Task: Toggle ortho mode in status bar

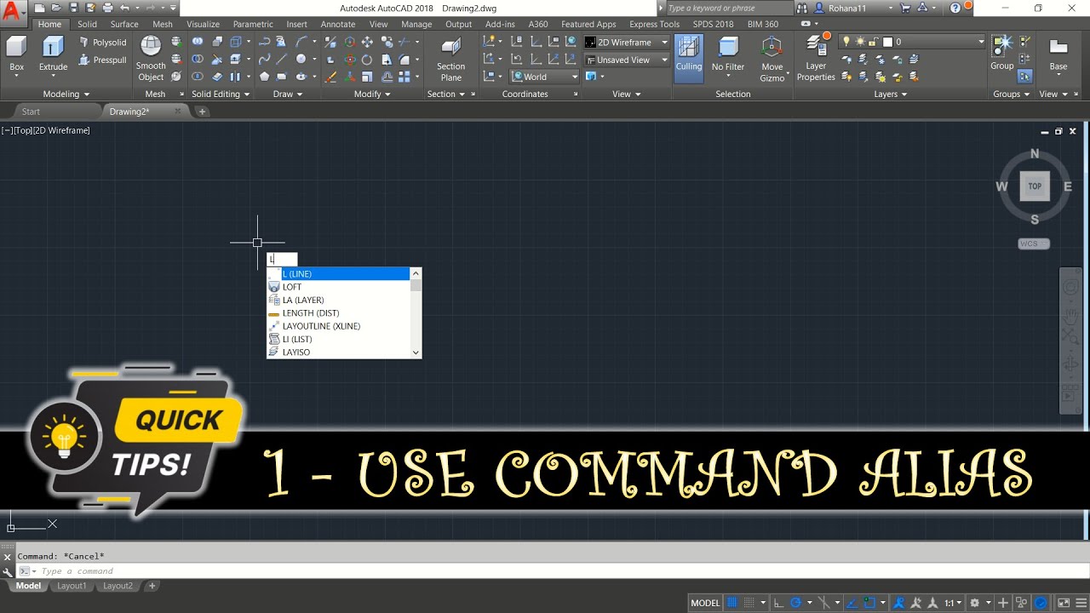Action: tap(778, 603)
